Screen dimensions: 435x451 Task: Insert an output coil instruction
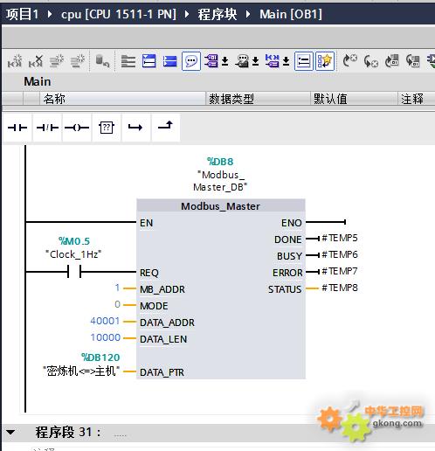coord(77,128)
